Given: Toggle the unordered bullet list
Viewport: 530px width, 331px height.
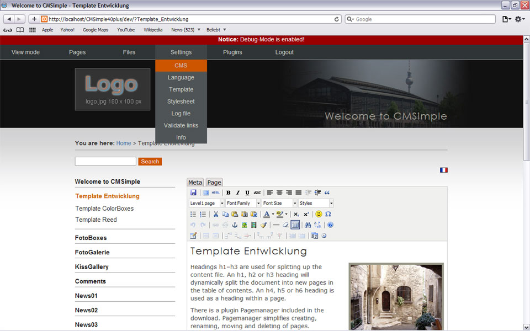Looking at the screenshot, I should tap(193, 214).
